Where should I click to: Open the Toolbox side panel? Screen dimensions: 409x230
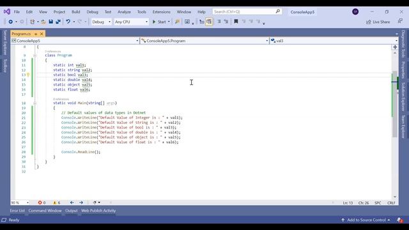click(x=4, y=65)
